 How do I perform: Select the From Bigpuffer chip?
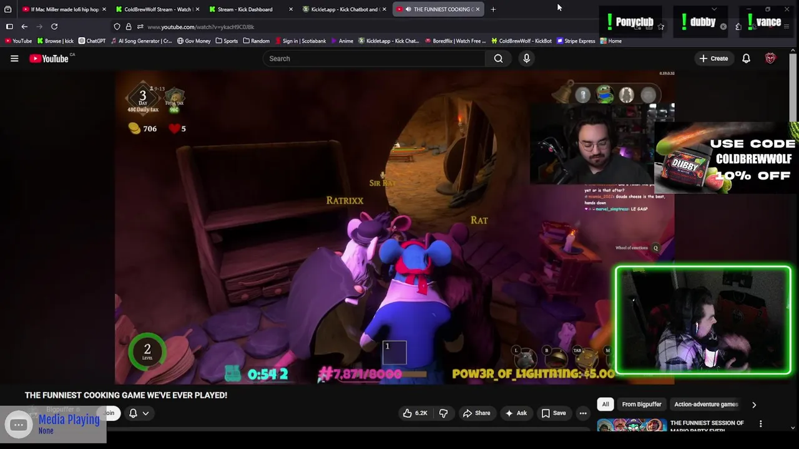641,404
